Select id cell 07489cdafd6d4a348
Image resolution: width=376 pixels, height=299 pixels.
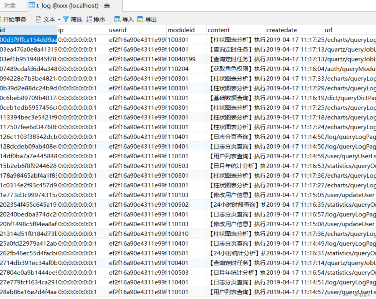28,69
